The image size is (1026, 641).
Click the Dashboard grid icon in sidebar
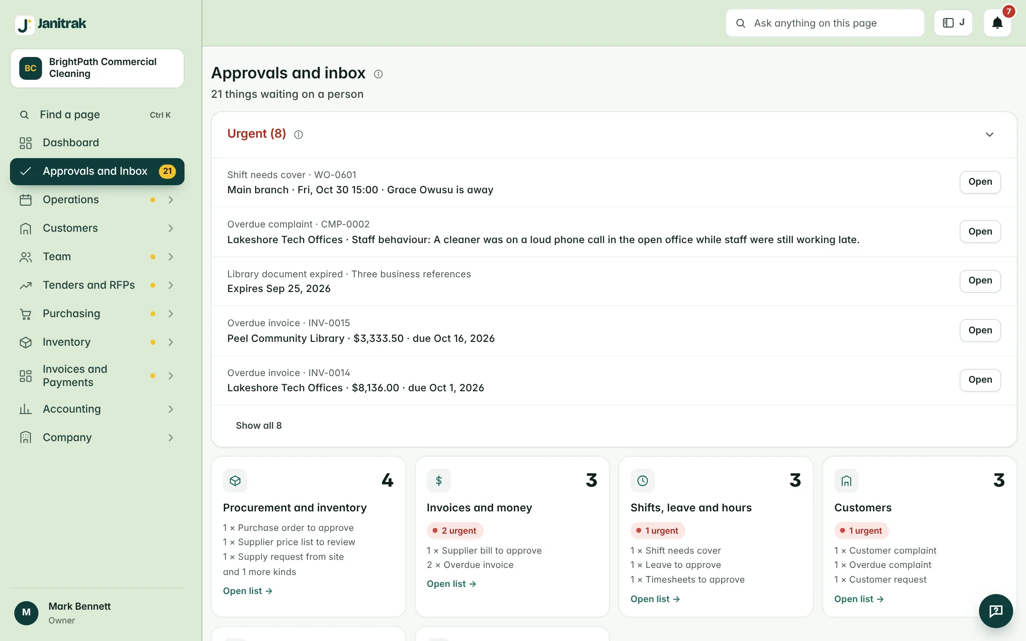click(26, 143)
